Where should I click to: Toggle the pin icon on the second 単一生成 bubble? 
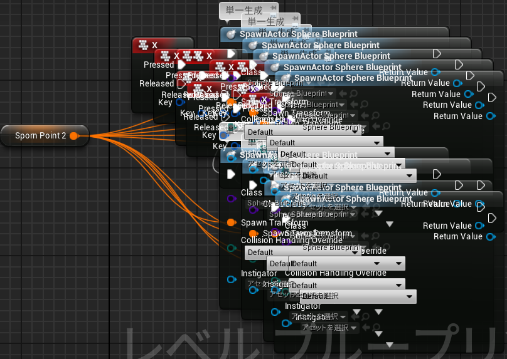pyautogui.click(x=295, y=18)
